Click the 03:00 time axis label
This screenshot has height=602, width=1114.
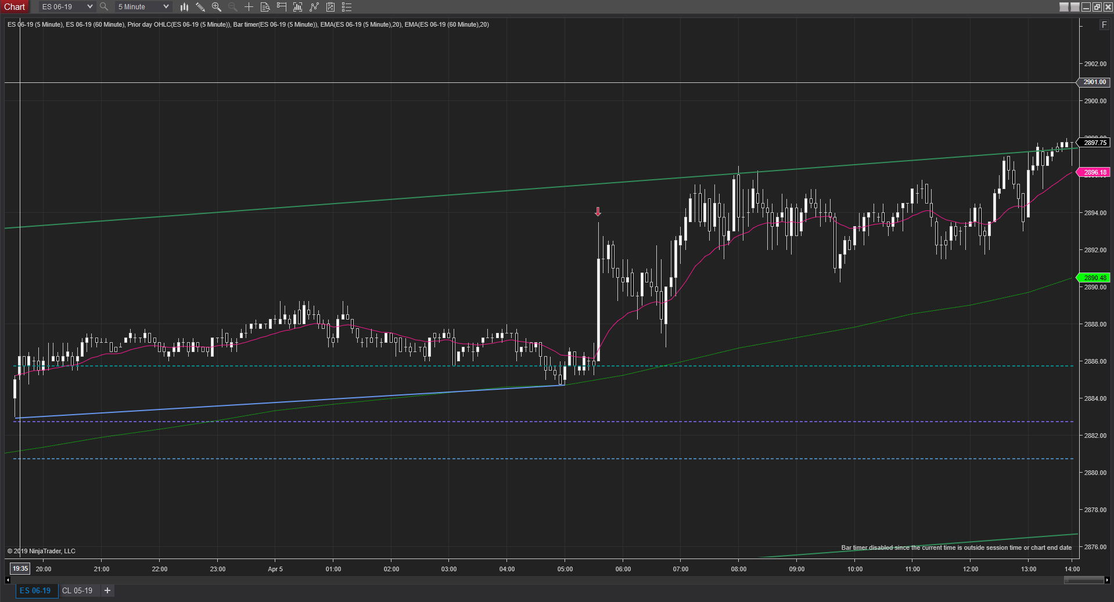[x=449, y=569]
